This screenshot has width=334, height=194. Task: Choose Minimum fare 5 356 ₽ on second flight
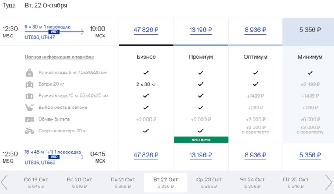(310, 155)
